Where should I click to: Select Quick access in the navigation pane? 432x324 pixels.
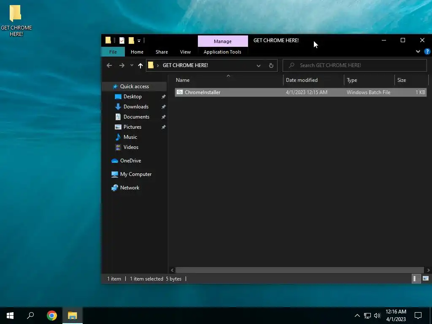tap(134, 86)
